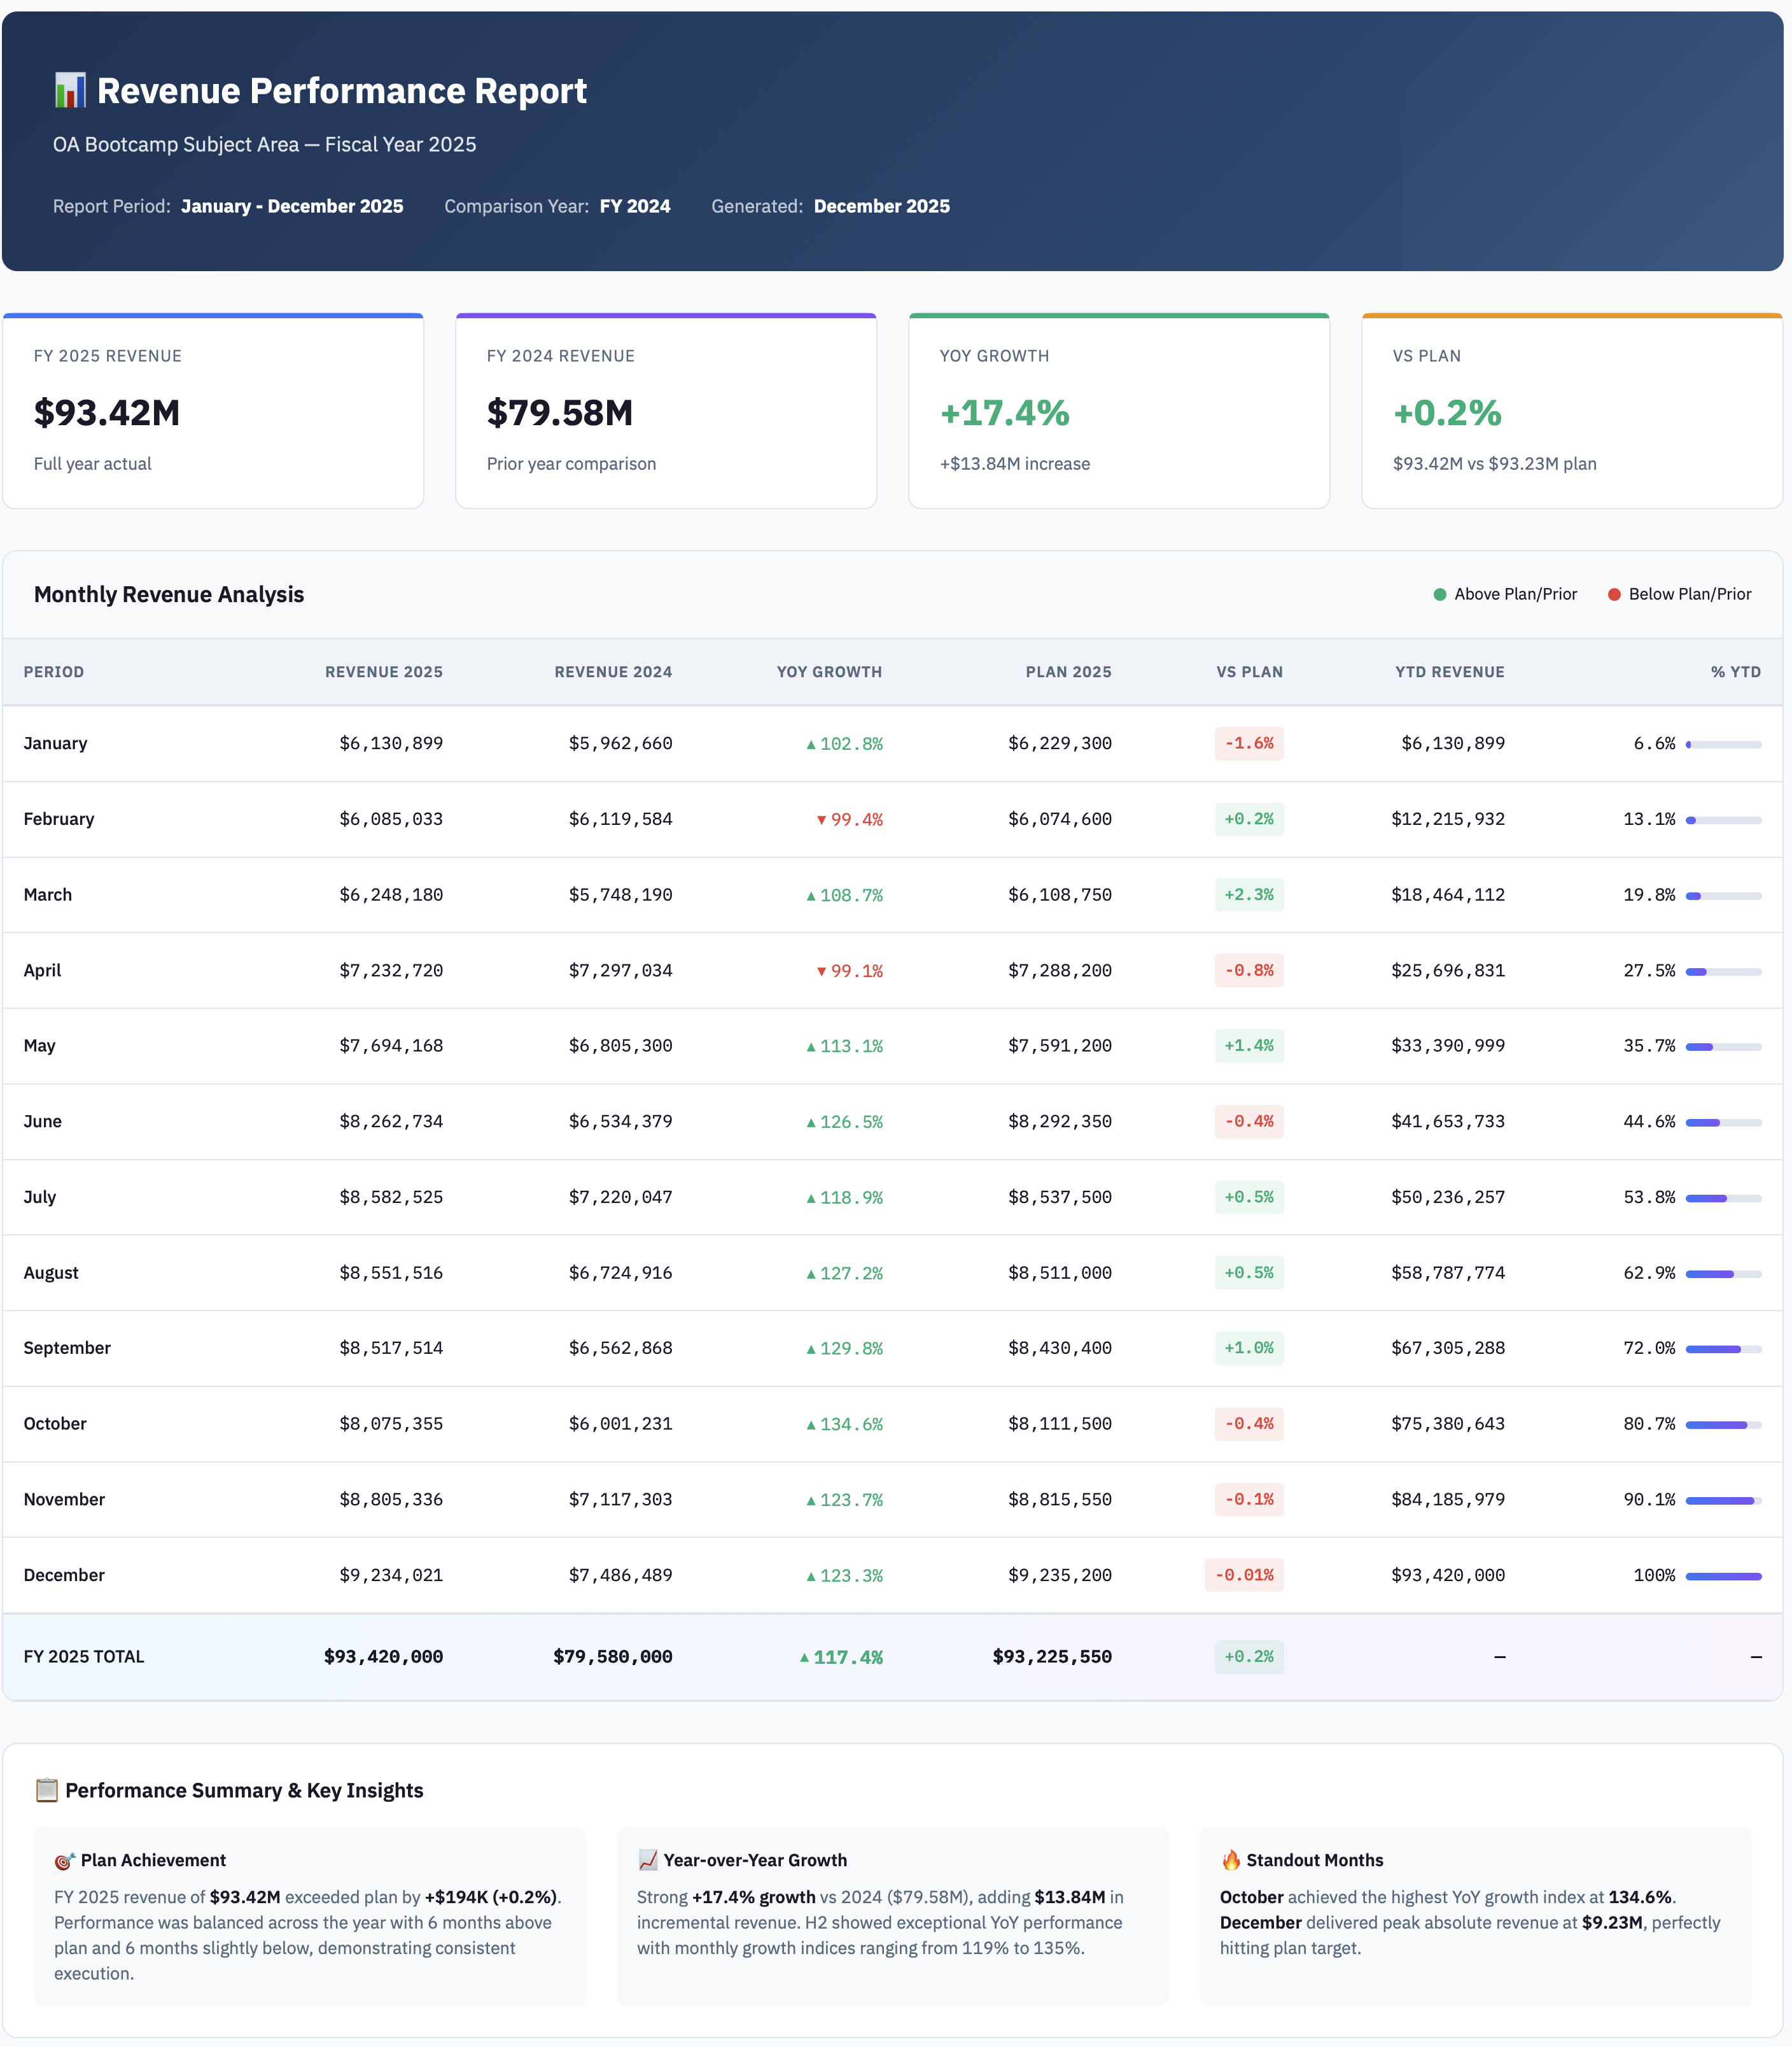Sort the table by the REVENUE 2025 column

point(384,672)
